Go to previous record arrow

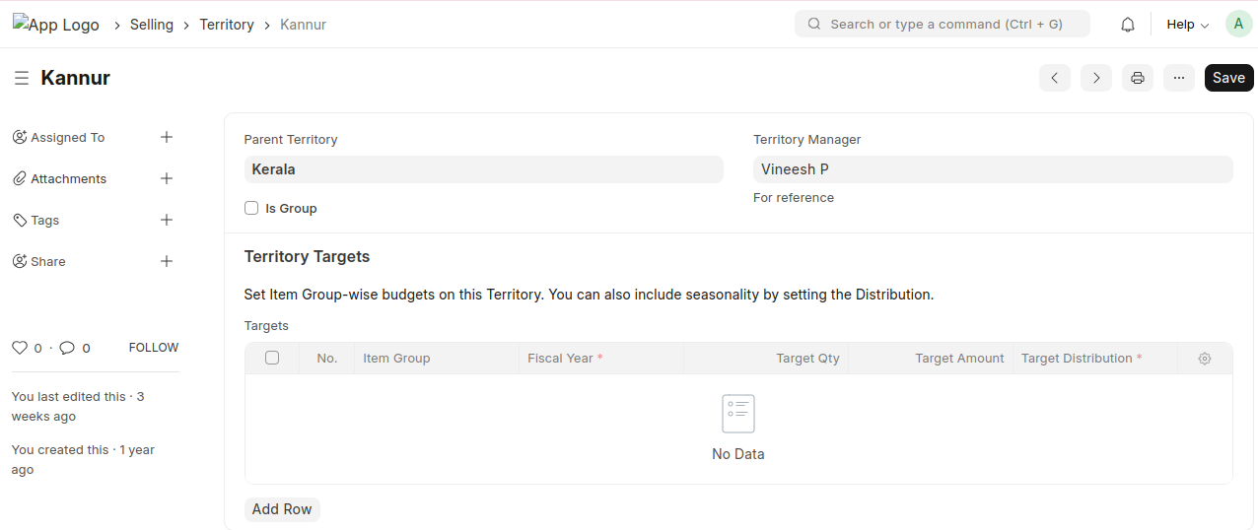1055,78
